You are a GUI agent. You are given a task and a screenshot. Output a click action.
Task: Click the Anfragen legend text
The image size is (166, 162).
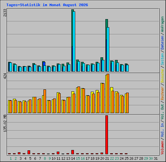click(x=162, y=24)
